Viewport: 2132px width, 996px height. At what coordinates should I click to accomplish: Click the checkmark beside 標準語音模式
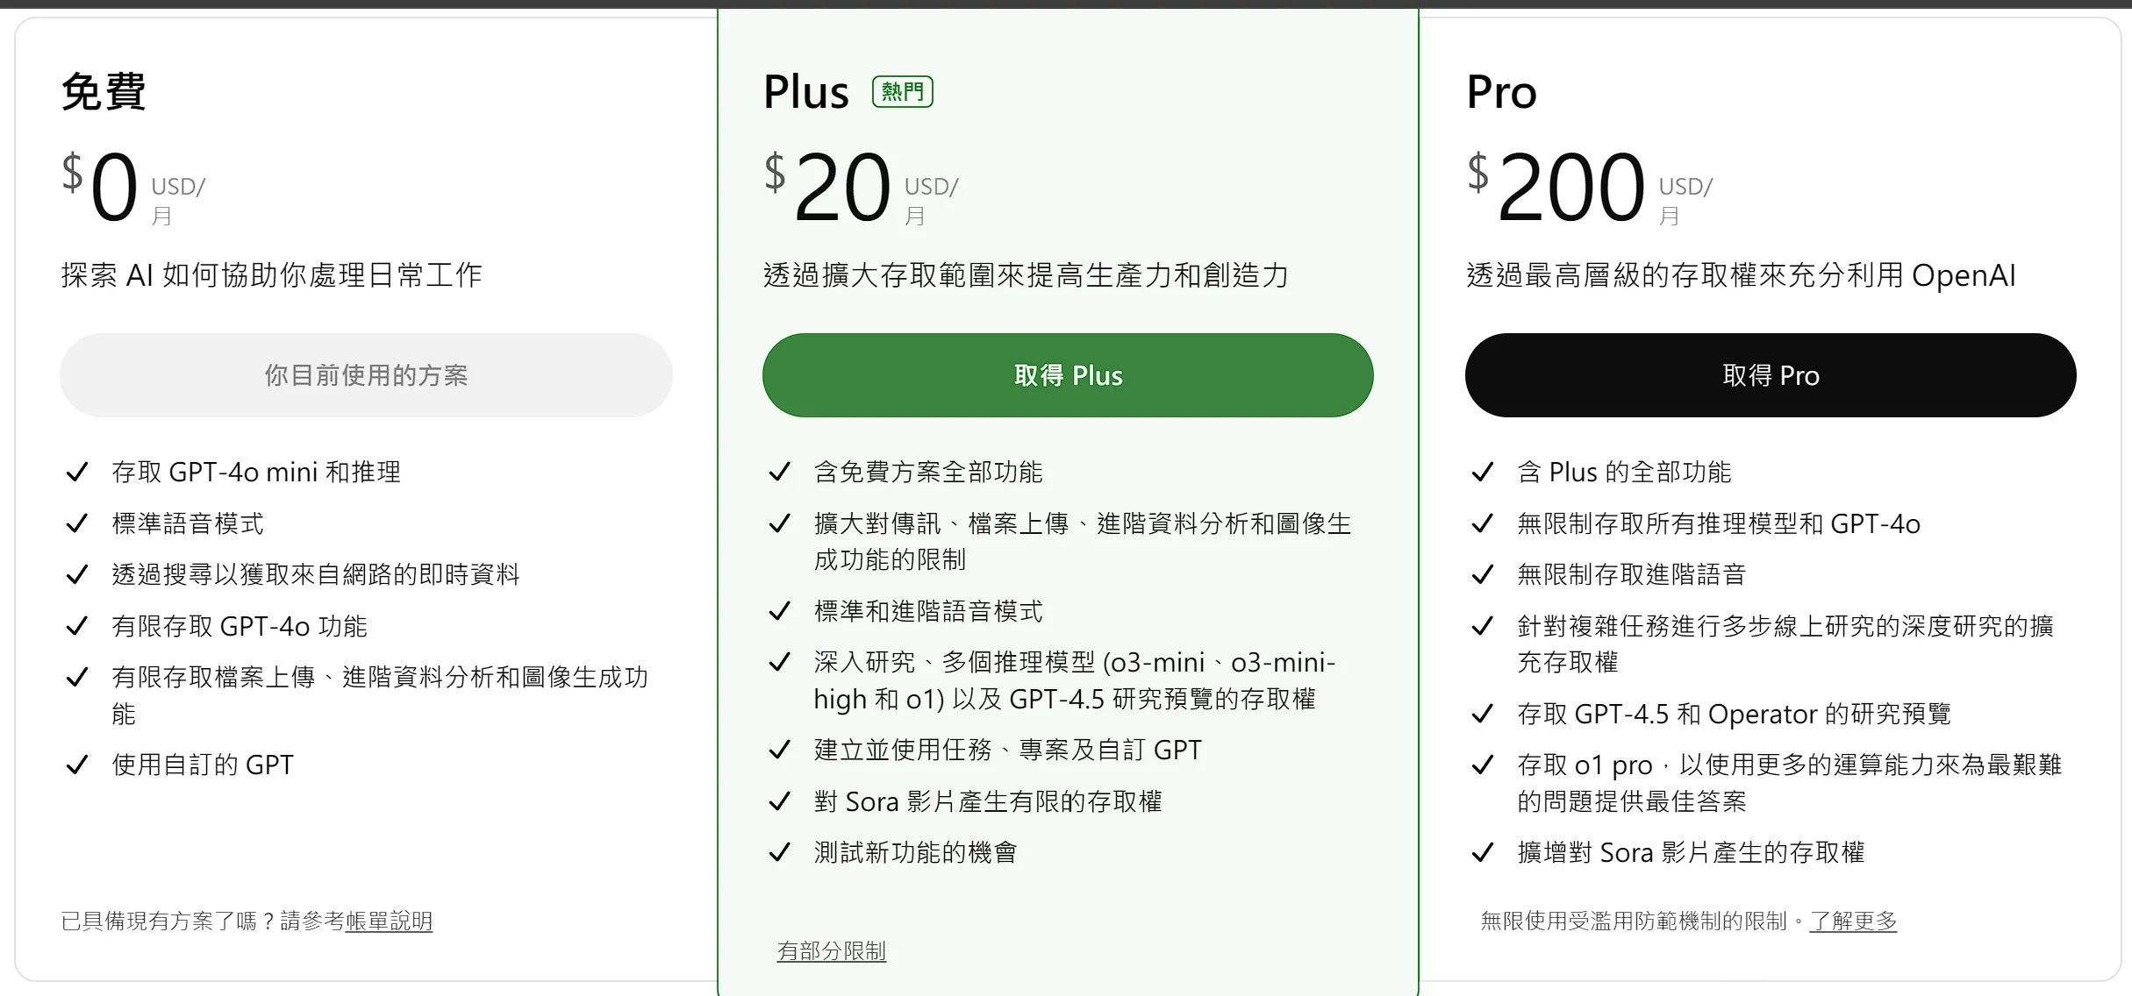[77, 523]
